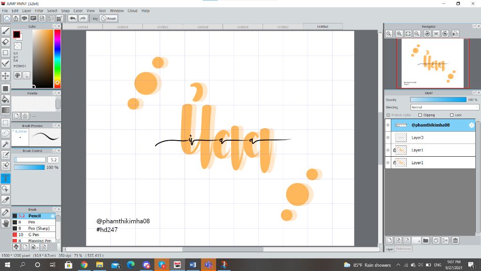
Task: Open the Layer menu
Action: click(x=27, y=11)
